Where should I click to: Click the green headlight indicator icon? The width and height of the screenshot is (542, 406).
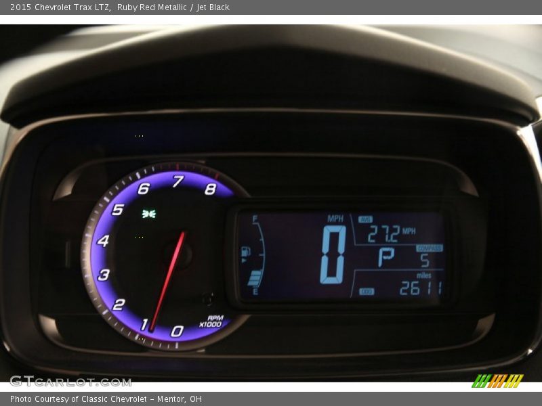[x=149, y=214]
